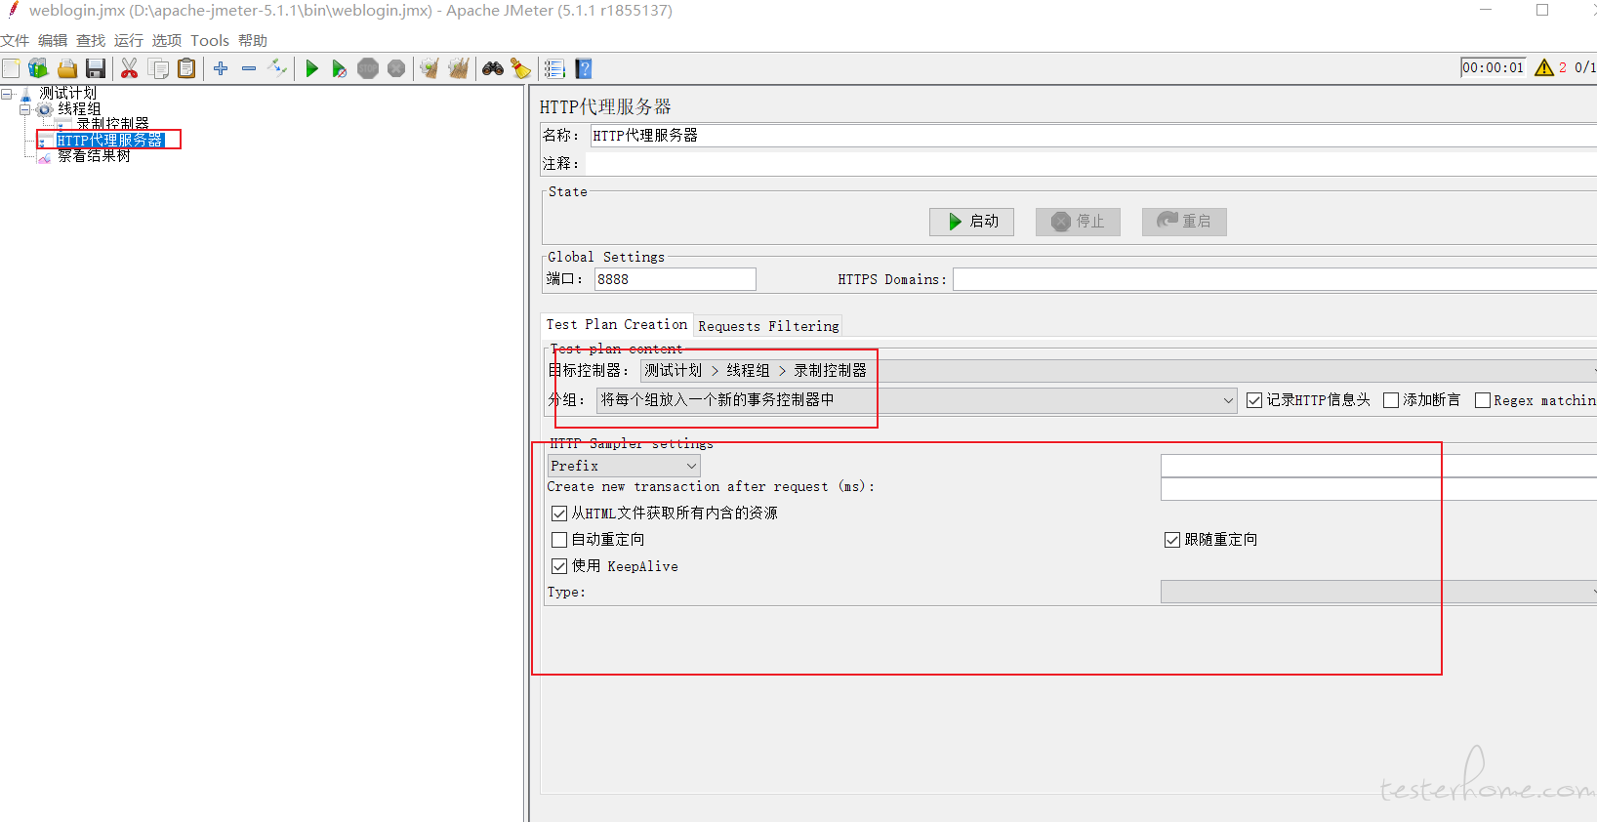Open Search with binoculars icon
The height and width of the screenshot is (822, 1597).
pos(493,68)
